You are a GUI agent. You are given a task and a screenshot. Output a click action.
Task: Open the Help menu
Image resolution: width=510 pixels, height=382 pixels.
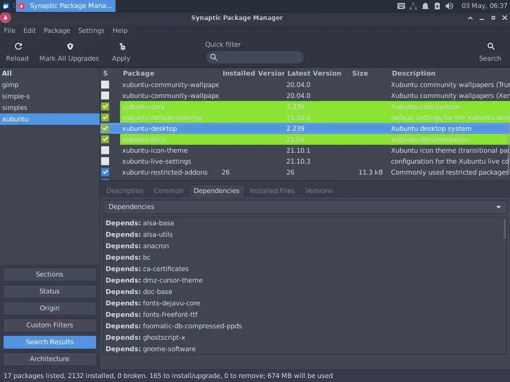(120, 30)
